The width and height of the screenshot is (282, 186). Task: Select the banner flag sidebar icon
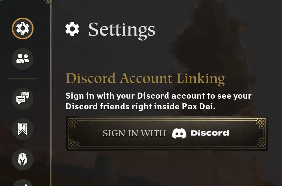point(23,129)
